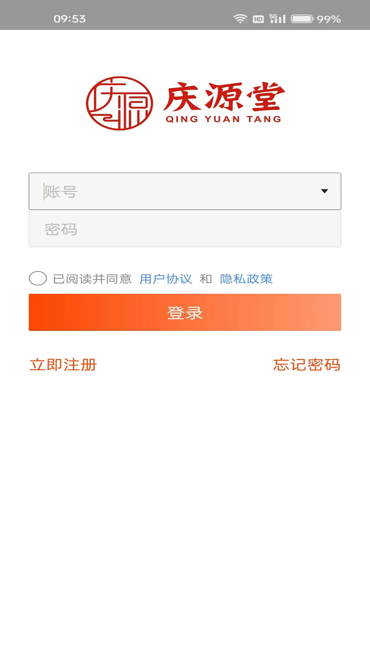Tap the HD icon in status bar
The height and width of the screenshot is (659, 370).
click(258, 19)
